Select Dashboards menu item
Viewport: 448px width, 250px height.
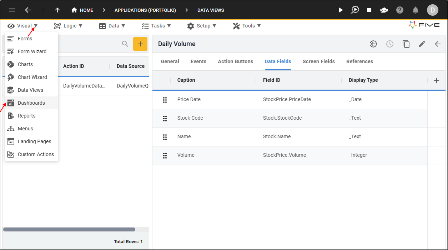tap(31, 103)
